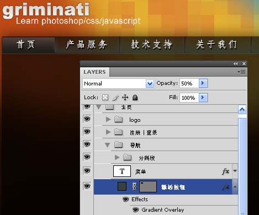The height and width of the screenshot is (215, 259).
Task: Select the 注册|登录 group row name
Action: click(144, 132)
